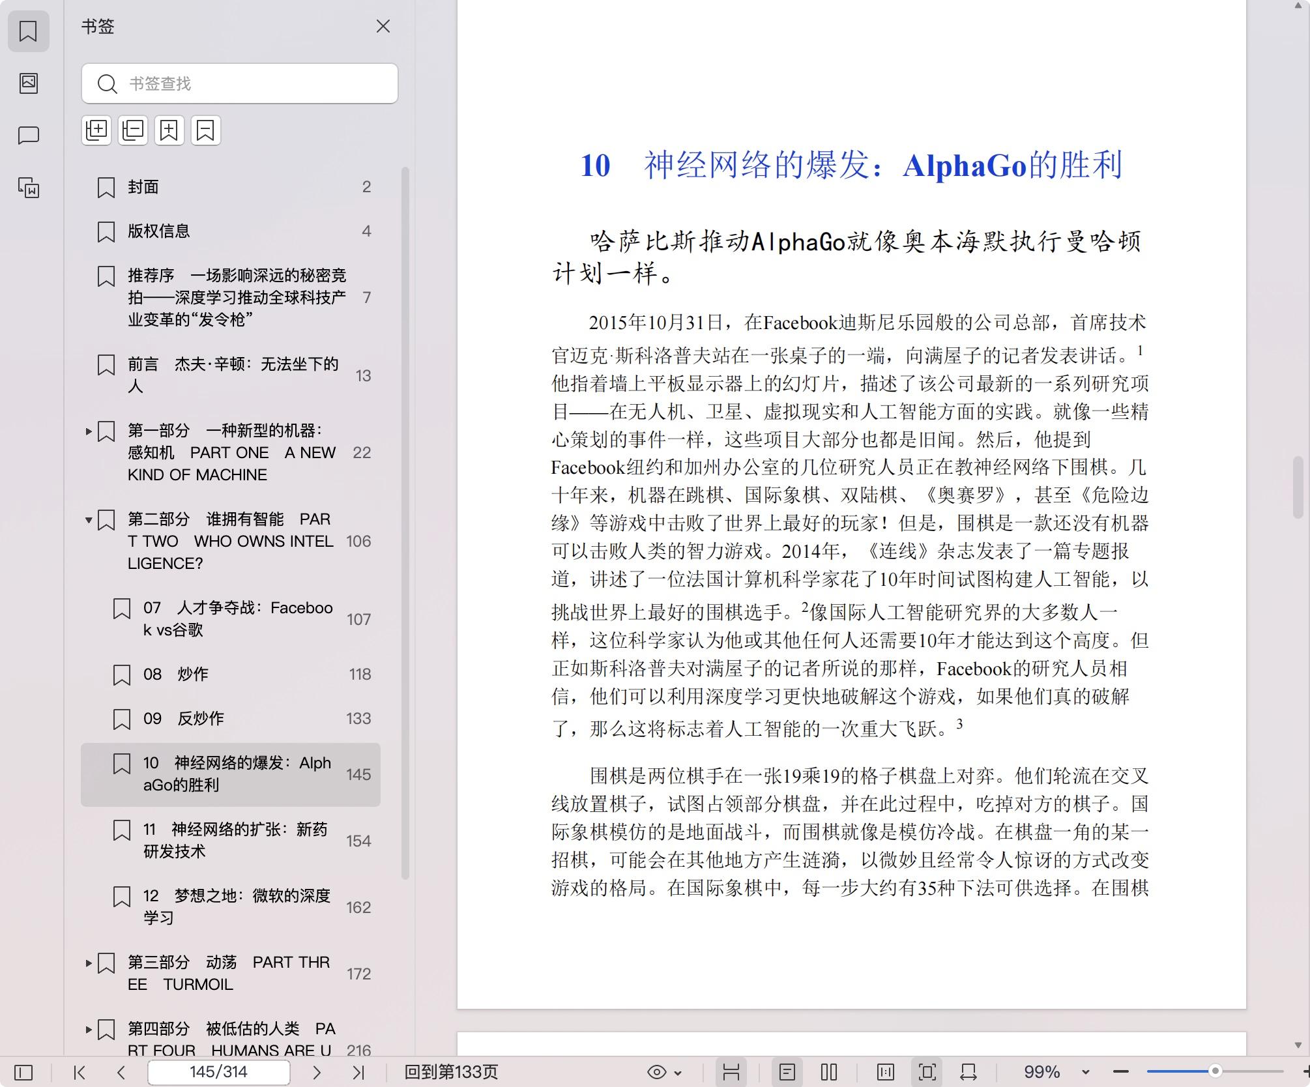Open the bookmarks panel icon in sidebar
Screen dimensions: 1310x1087
point(28,31)
